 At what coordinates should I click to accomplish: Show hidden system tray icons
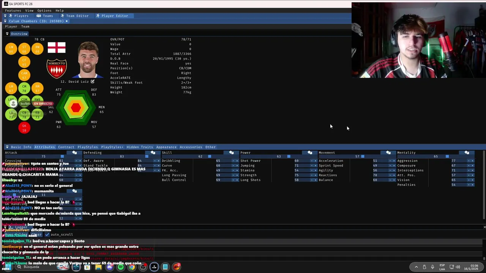click(x=416, y=267)
